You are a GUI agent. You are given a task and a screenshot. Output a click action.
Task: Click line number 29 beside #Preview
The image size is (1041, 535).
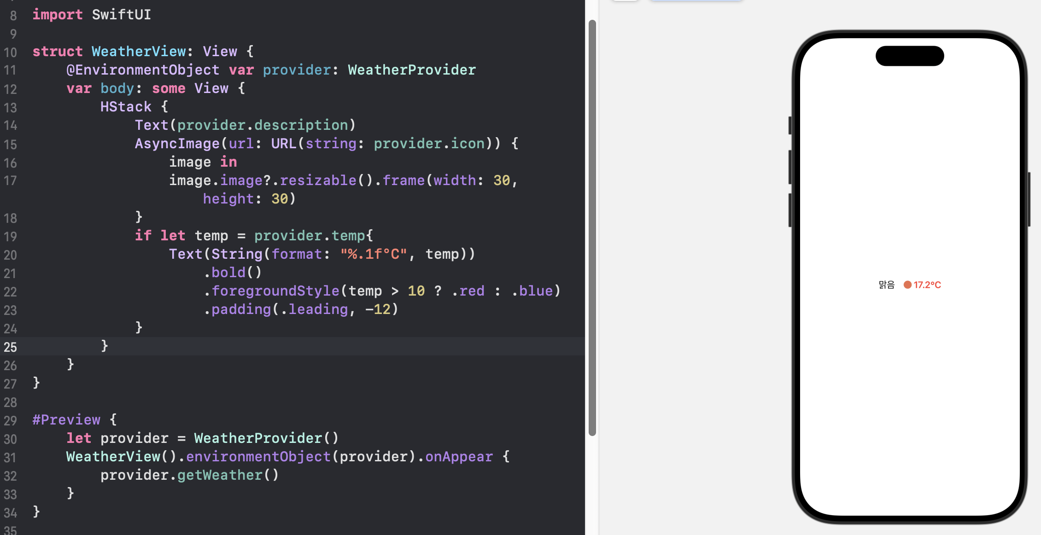tap(10, 420)
